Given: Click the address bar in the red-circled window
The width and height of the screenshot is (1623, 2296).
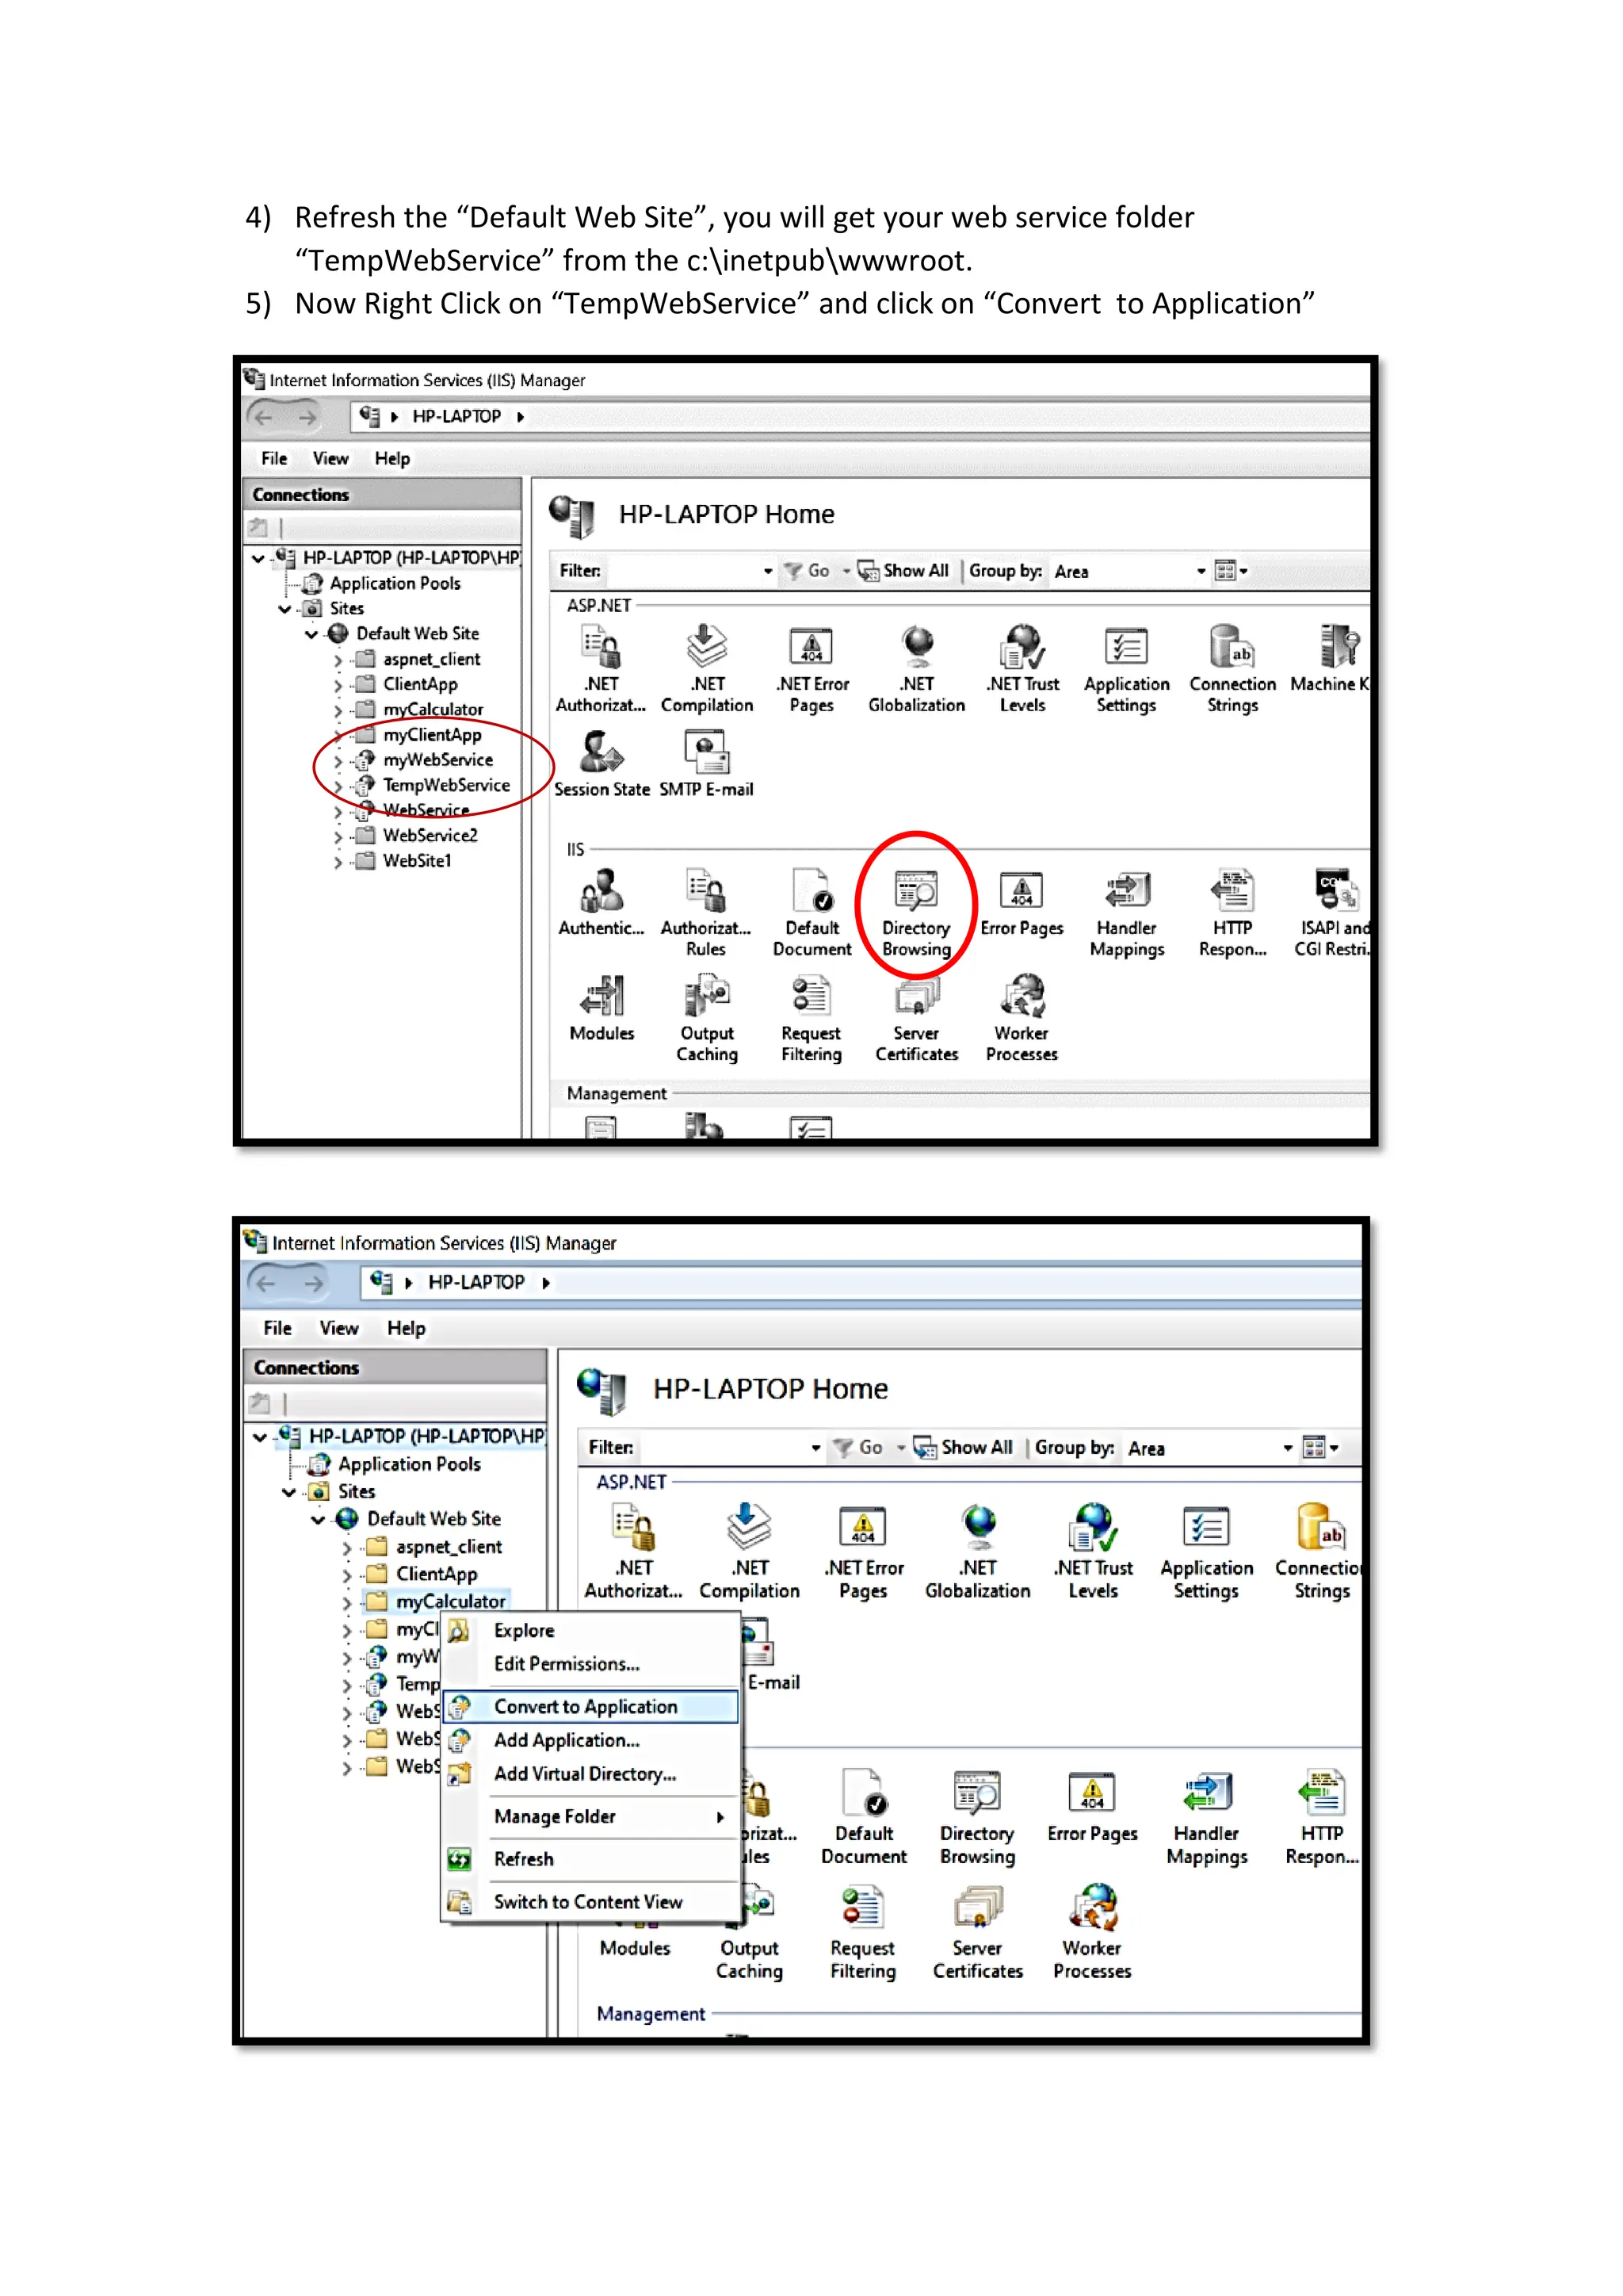Looking at the screenshot, I should click(x=861, y=417).
